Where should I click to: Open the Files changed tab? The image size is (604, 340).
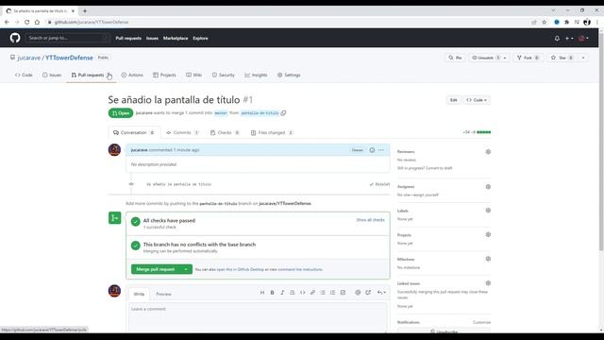click(272, 132)
